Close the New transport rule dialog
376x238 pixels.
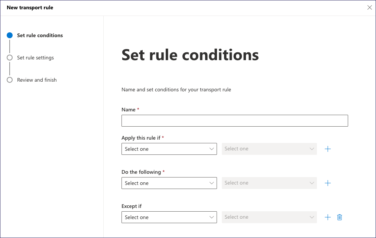click(x=369, y=7)
